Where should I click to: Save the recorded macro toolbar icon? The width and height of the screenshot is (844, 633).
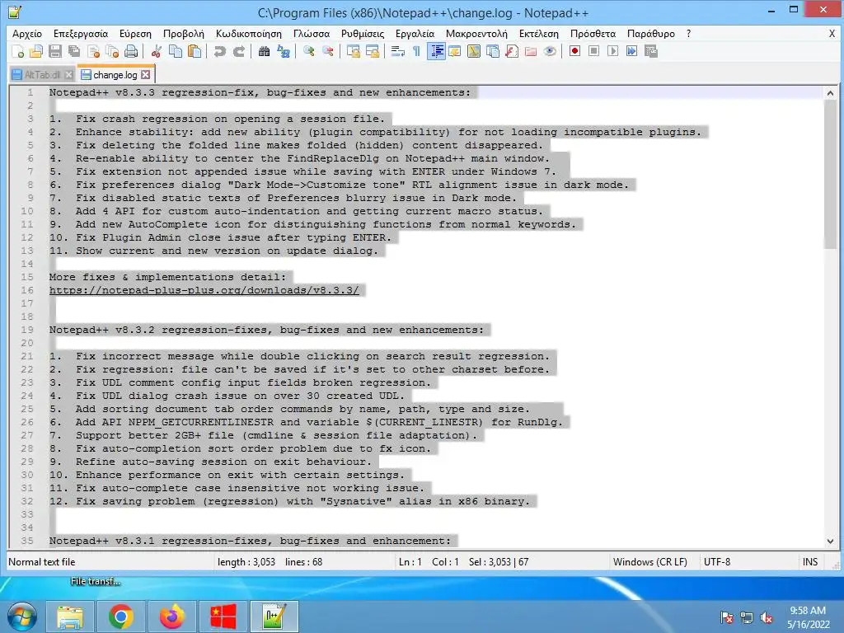pyautogui.click(x=651, y=51)
